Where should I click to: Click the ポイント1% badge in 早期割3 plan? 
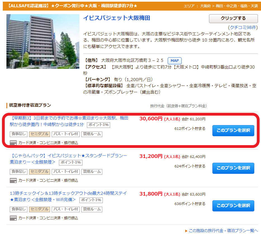98,125
